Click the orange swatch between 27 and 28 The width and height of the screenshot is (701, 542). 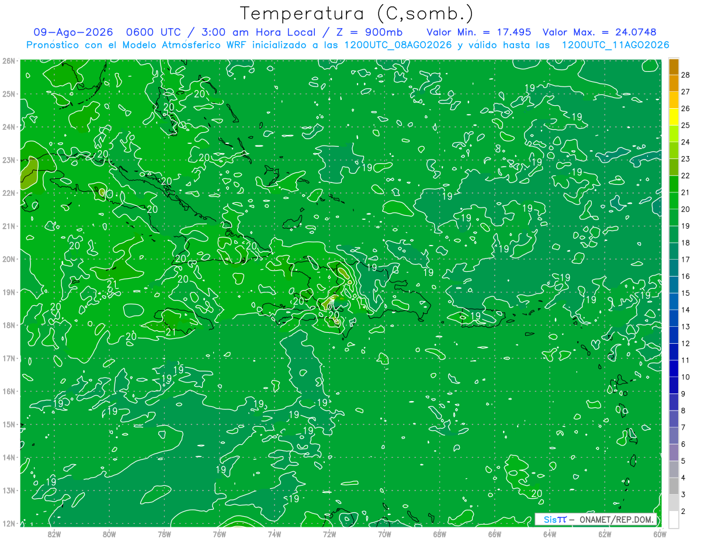point(674,84)
